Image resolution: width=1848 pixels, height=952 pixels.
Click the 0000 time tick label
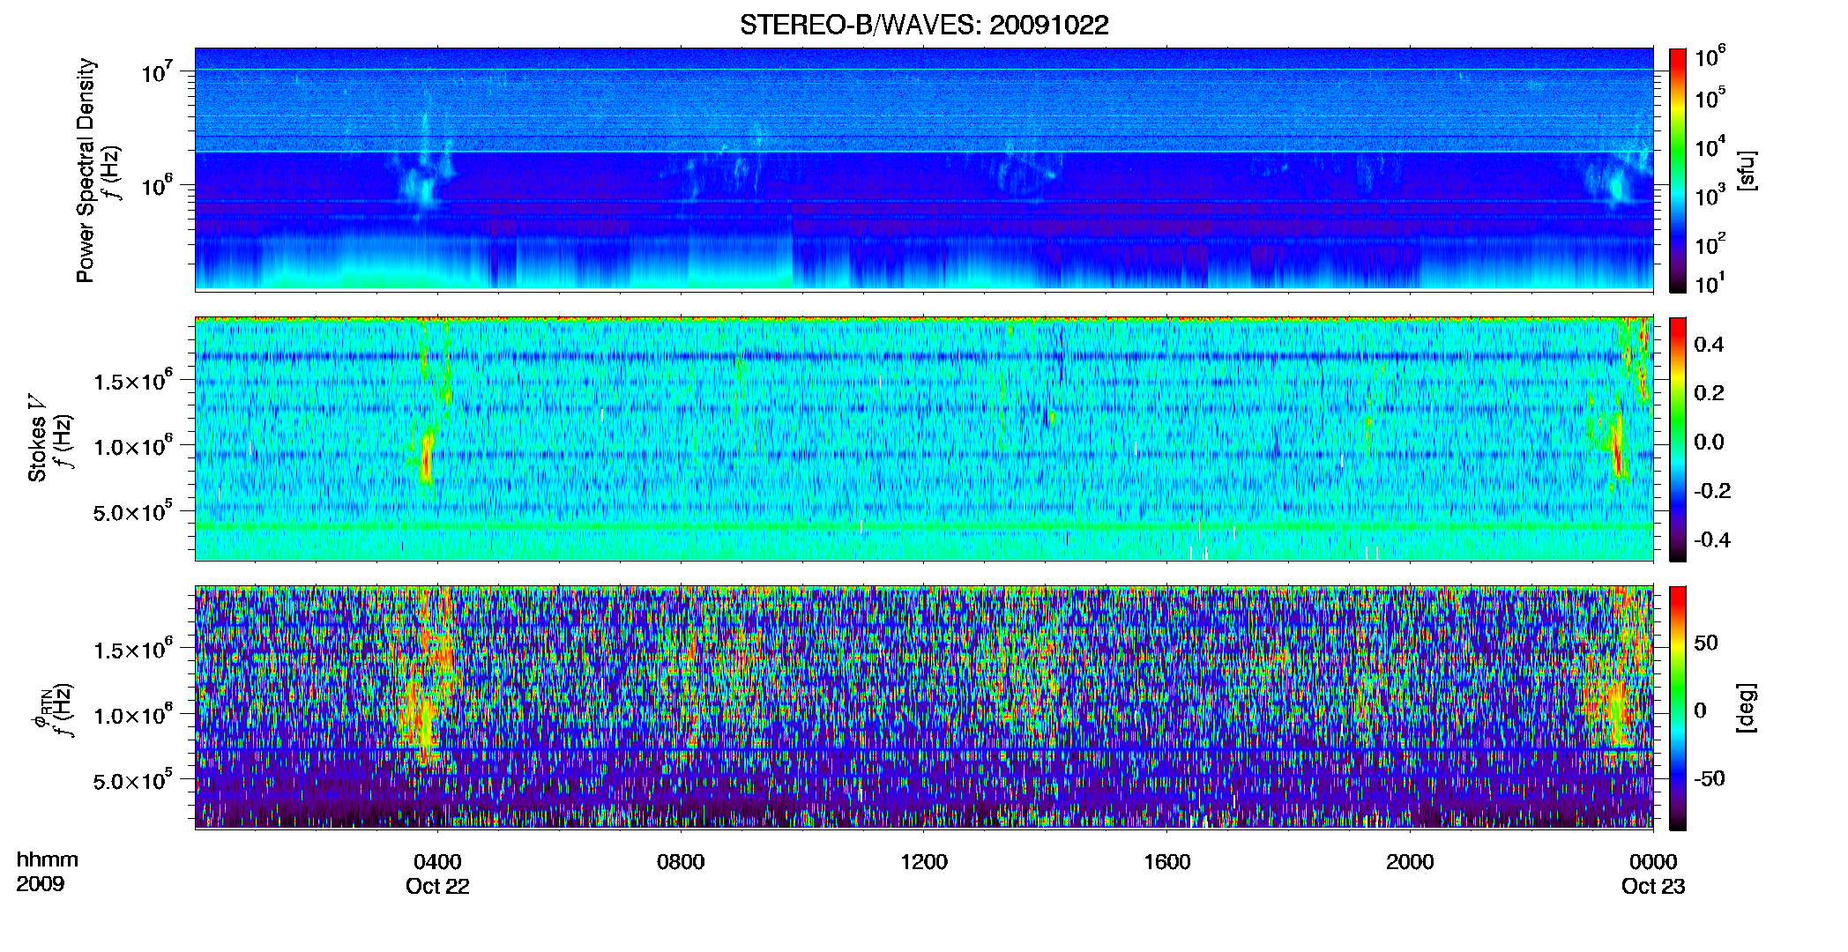tap(1653, 861)
